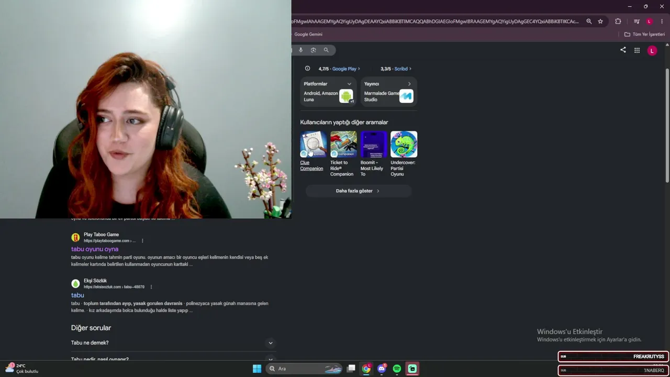Search by image with the Lens icon
The width and height of the screenshot is (670, 377).
[x=313, y=50]
